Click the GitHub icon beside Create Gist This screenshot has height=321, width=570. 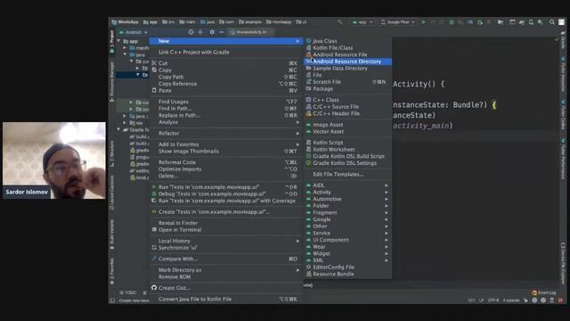pos(154,288)
